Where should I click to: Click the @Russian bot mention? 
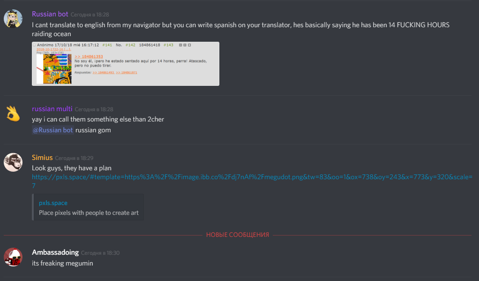pos(53,130)
